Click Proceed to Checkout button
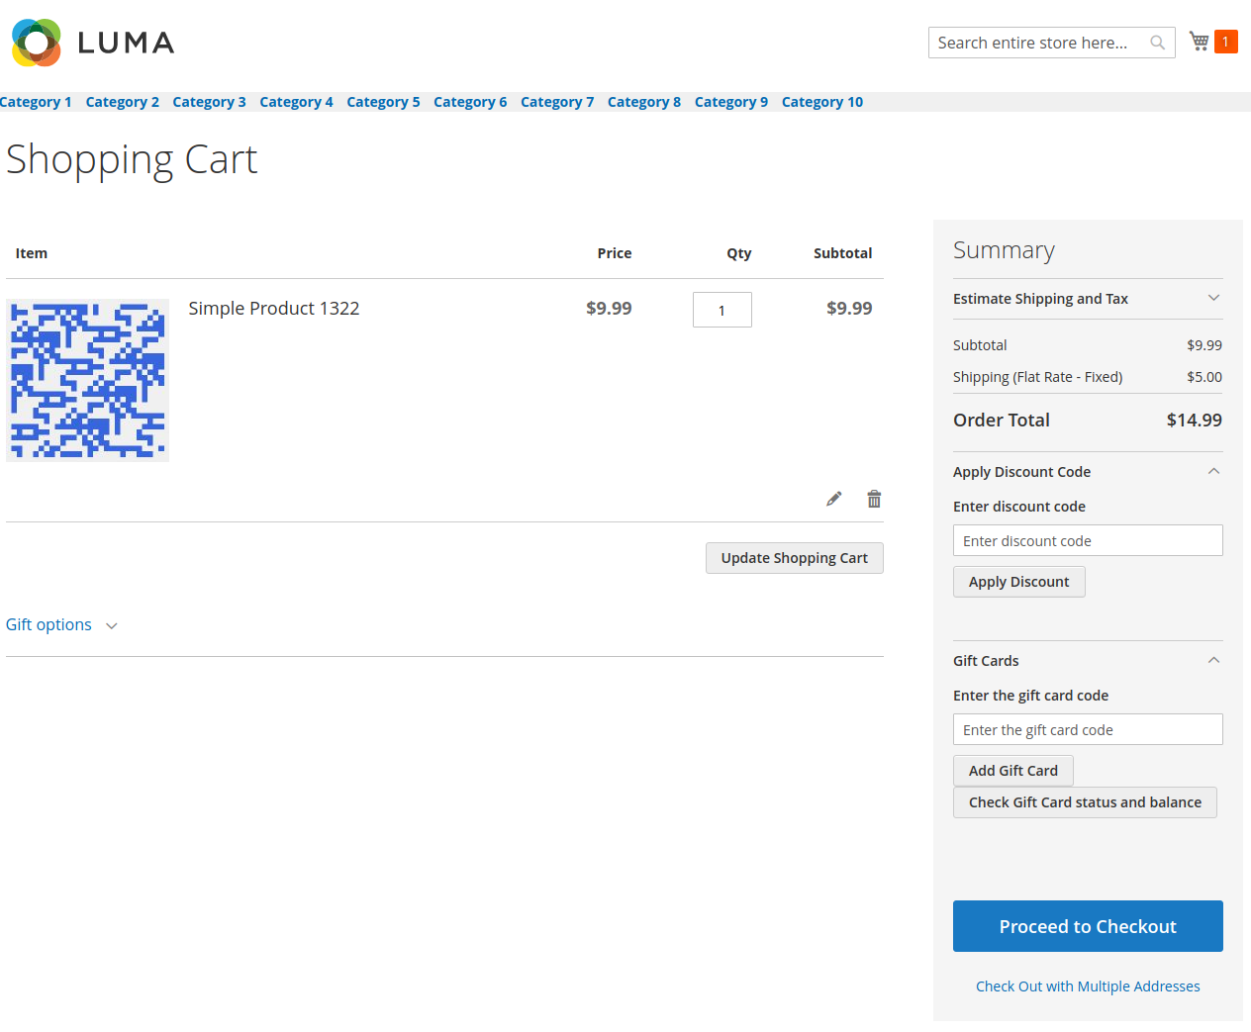 (x=1088, y=926)
